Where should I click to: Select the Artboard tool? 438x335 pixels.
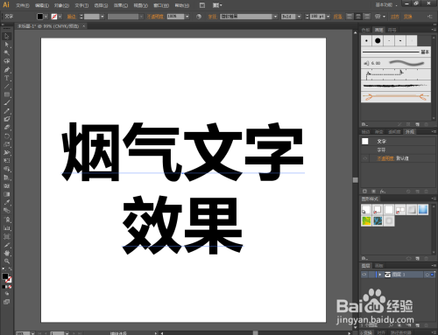(x=7, y=236)
